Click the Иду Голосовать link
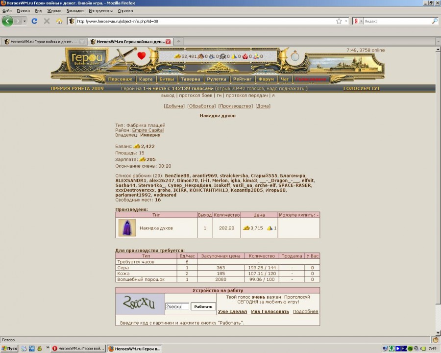This screenshot has height=353, width=441. 270,312
